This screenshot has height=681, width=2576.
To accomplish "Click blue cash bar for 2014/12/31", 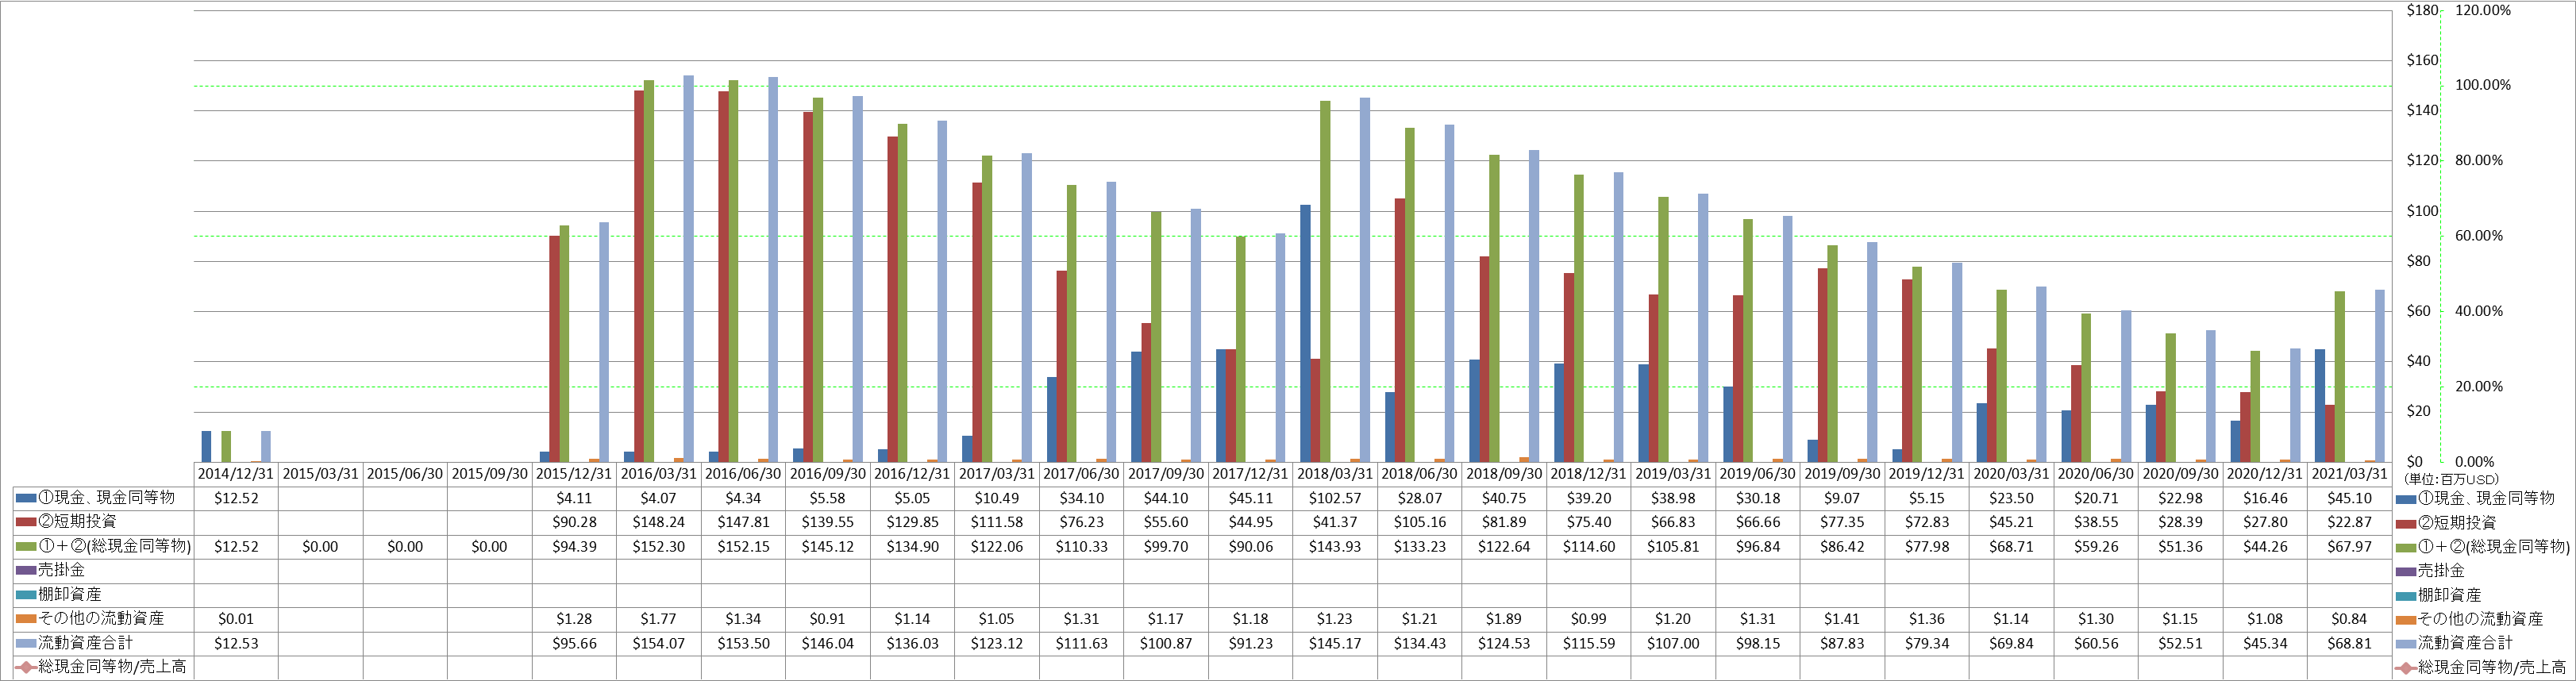I will coord(206,446).
